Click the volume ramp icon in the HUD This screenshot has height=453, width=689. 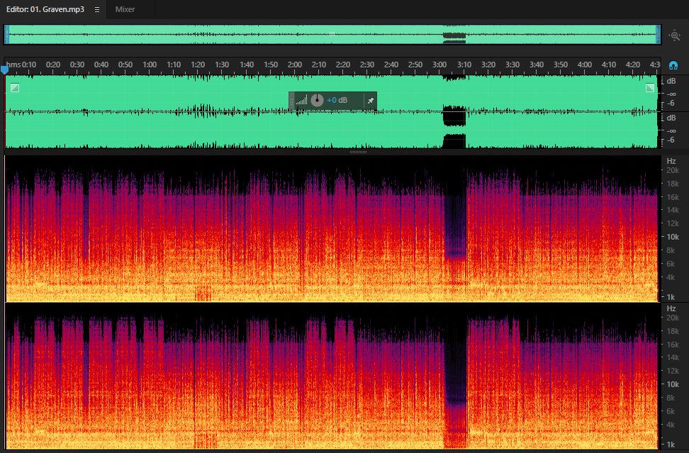(x=301, y=101)
